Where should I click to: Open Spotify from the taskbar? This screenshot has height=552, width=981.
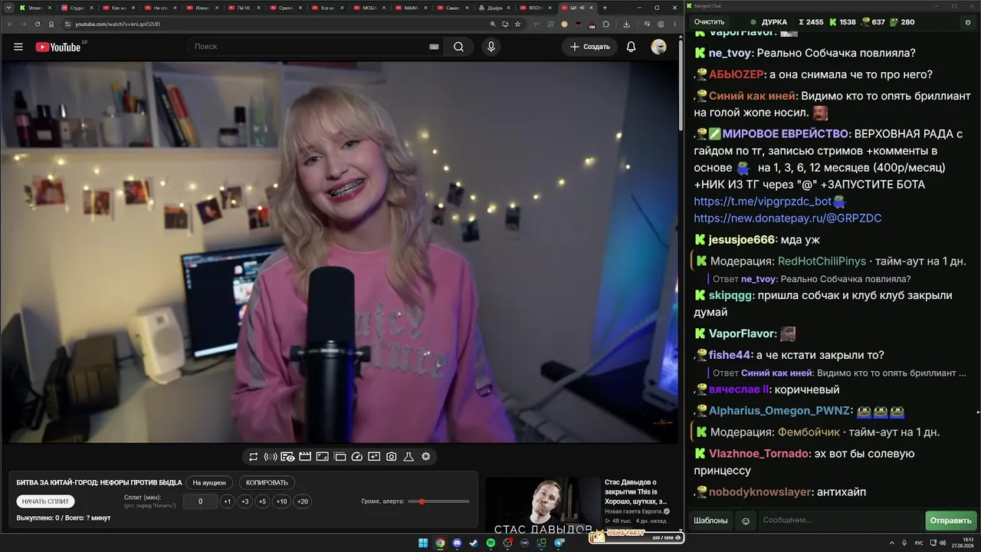[x=491, y=543]
